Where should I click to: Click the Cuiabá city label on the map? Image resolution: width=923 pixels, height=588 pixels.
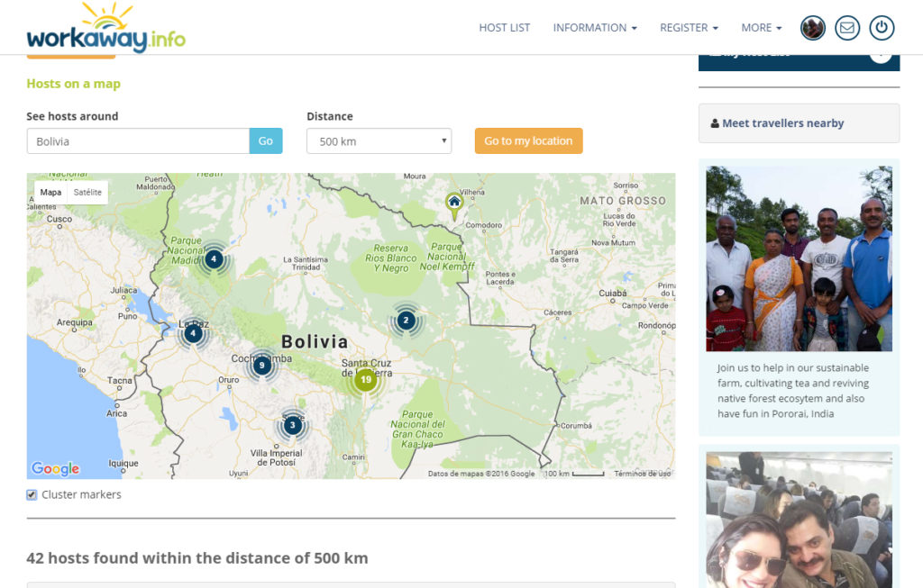click(613, 293)
